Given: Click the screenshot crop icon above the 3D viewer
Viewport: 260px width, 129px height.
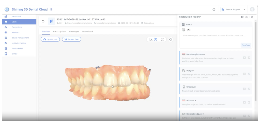Looking at the screenshot, I should pos(151,39).
